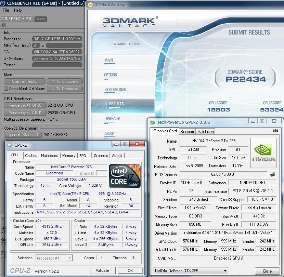Click the Cinebench title bar icon
The height and width of the screenshot is (277, 284).
[3, 3]
